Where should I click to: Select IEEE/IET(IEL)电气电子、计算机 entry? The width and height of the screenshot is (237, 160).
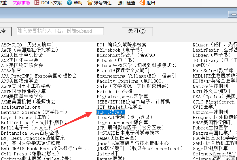click(133, 102)
